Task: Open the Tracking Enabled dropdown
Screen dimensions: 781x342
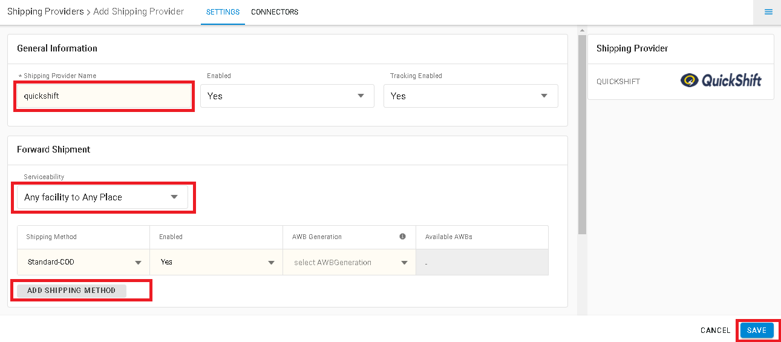Action: pyautogui.click(x=471, y=96)
